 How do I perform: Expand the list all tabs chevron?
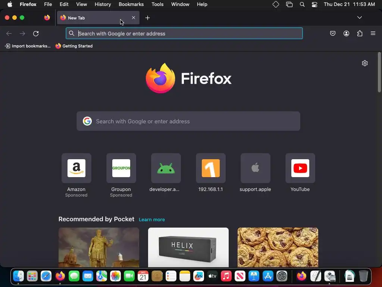(359, 18)
